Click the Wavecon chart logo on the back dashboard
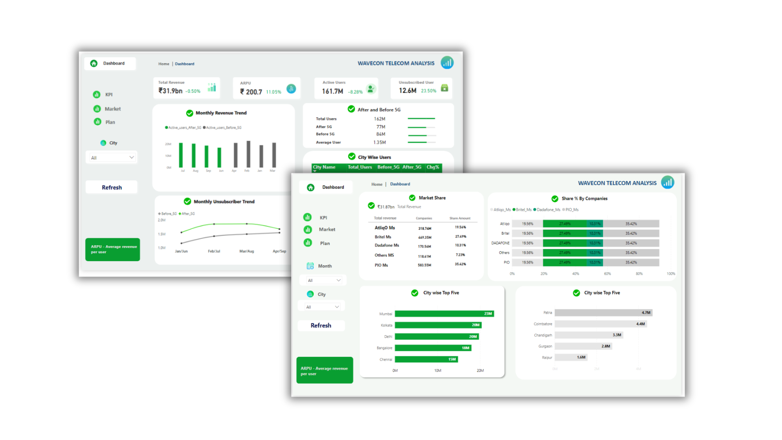 point(447,62)
